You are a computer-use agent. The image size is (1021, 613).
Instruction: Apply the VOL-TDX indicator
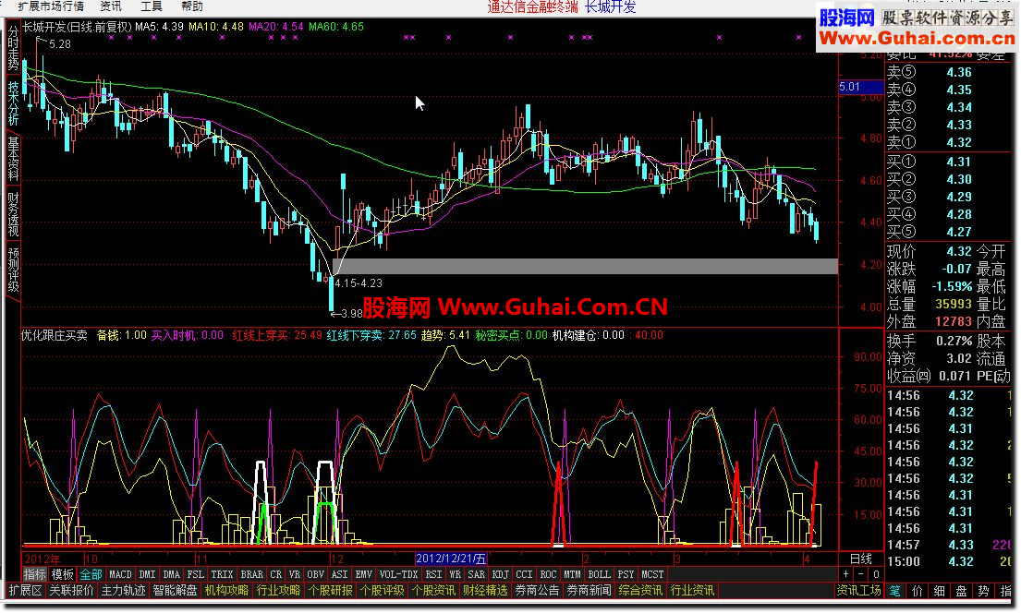(398, 574)
